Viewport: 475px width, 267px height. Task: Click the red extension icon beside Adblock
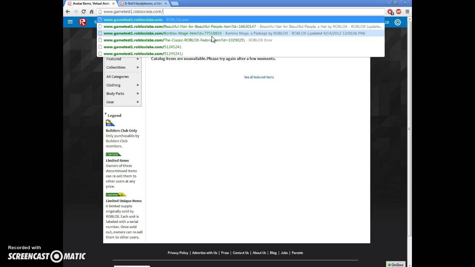point(390,11)
